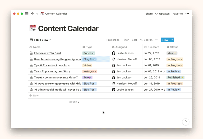Screen dimensions: 203x139
Task: Click the Sort option
Action: coord(134,40)
